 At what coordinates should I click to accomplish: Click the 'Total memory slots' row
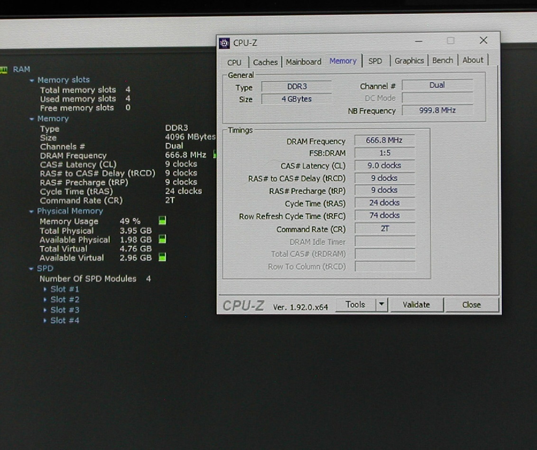point(85,90)
